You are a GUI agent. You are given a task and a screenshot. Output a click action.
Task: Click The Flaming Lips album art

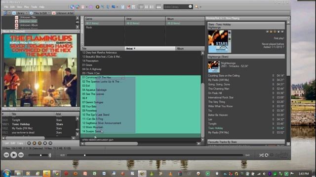pos(40,70)
